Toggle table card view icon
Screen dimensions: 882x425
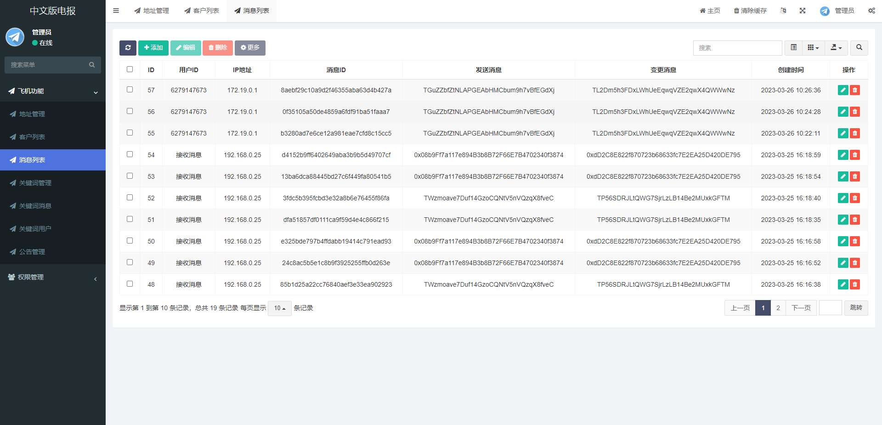click(794, 48)
